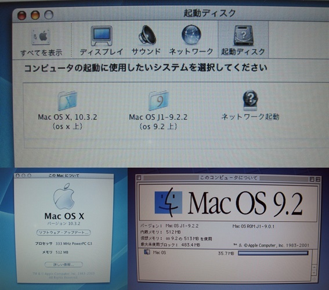The width and height of the screenshot is (329, 290).
Task: Choose the Mac OS X 10.3.2 system folder
Action: click(67, 101)
